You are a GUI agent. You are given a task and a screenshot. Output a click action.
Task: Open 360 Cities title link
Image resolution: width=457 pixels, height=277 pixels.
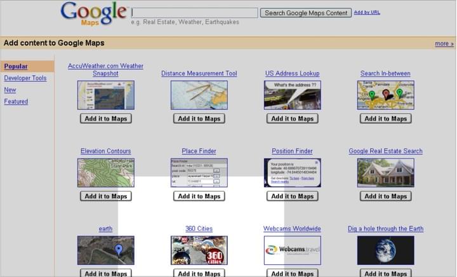click(199, 229)
